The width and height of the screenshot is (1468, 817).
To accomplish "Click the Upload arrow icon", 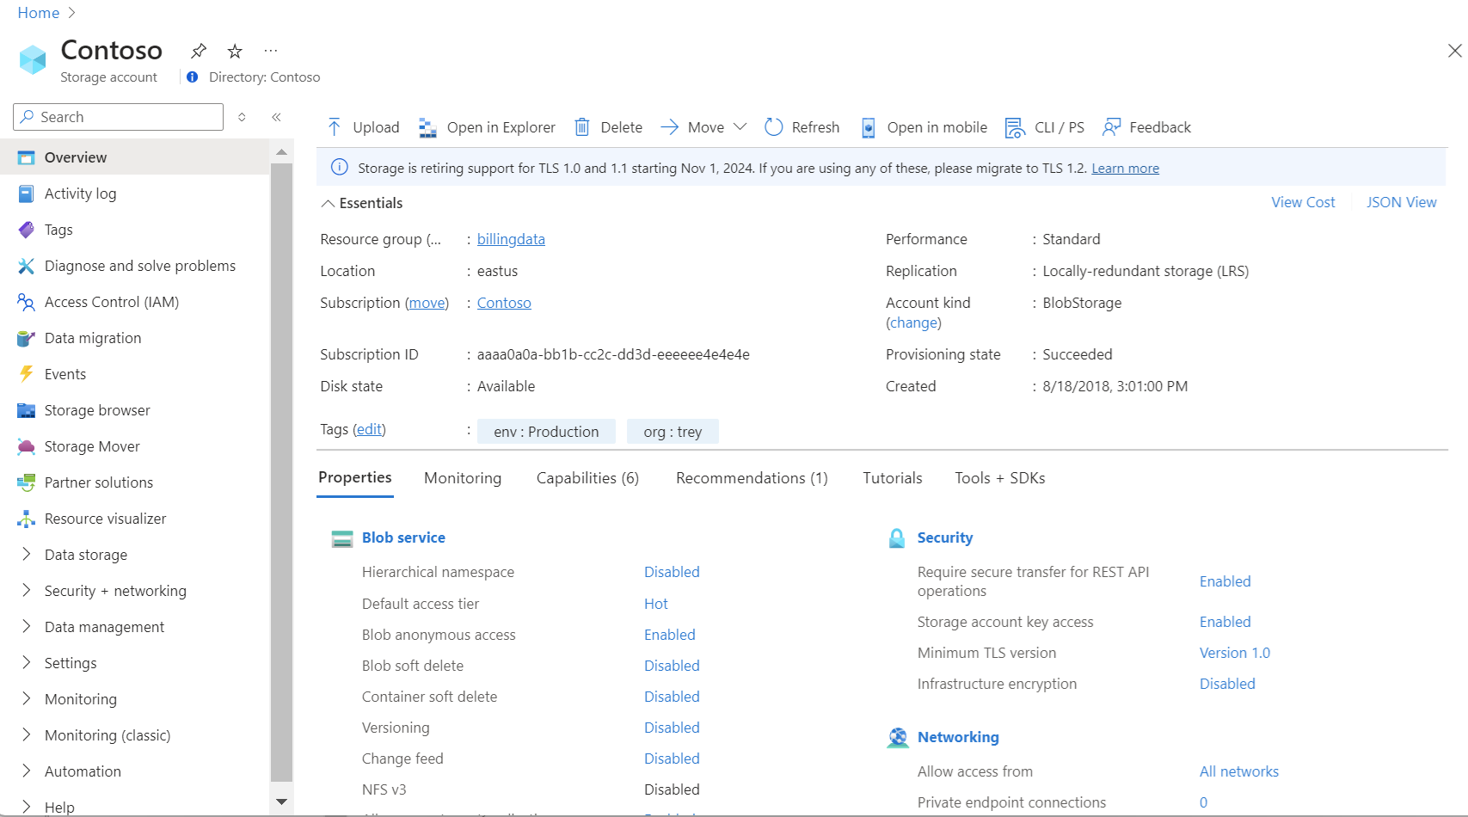I will pos(335,127).
